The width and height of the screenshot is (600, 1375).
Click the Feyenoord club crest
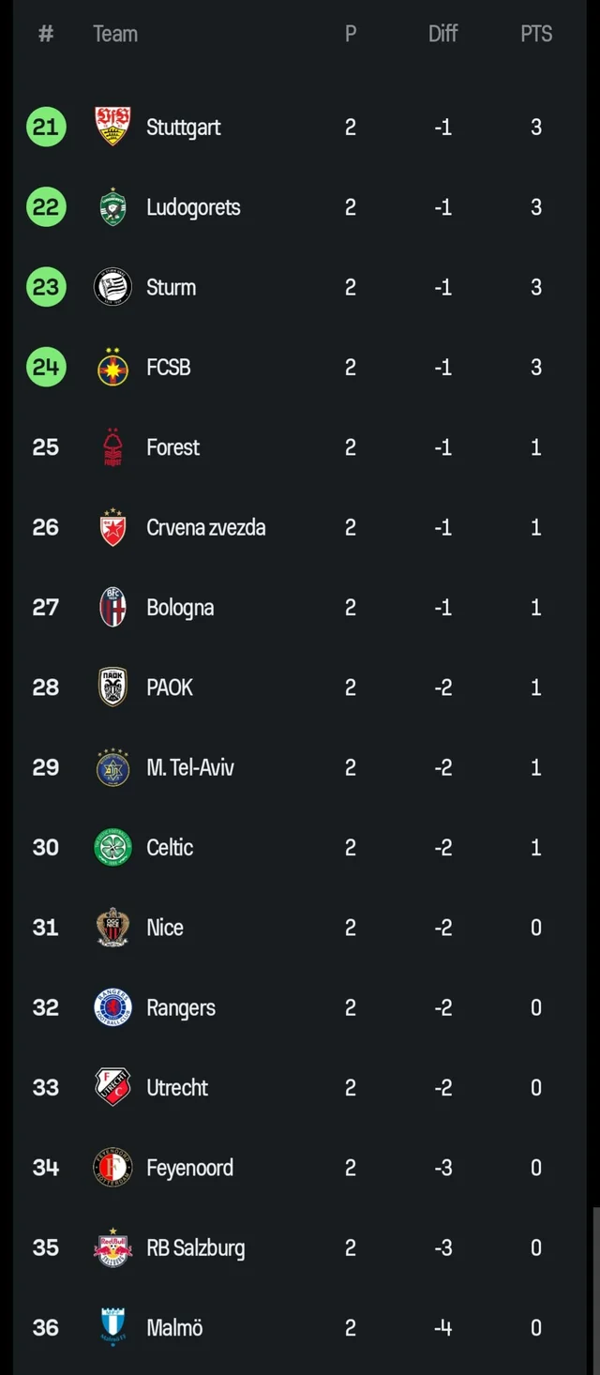coord(112,1167)
